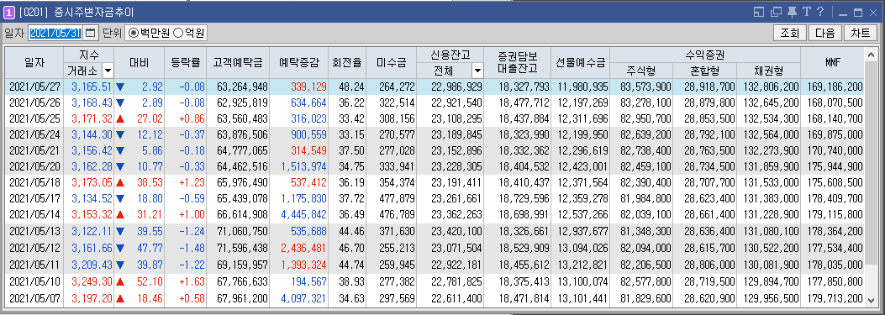
Task: Select the 2021/05/24 date row
Action: click(x=435, y=135)
